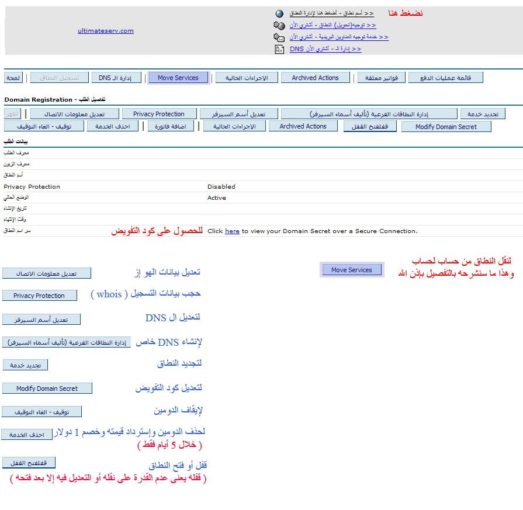Screen dimensions: 523x510
Task: Select the 'لمحة' tab
Action: [x=13, y=78]
